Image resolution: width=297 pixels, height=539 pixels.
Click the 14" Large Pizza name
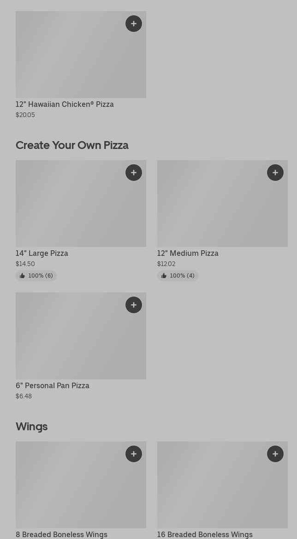pyautogui.click(x=42, y=254)
